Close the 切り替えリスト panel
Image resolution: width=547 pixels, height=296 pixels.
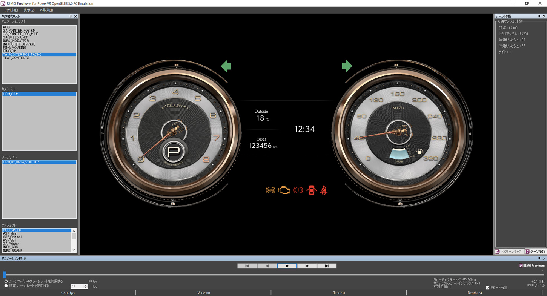75,16
